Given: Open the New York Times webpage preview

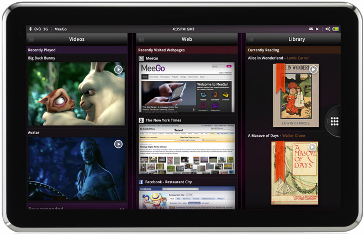Looking at the screenshot, I should pos(187,149).
